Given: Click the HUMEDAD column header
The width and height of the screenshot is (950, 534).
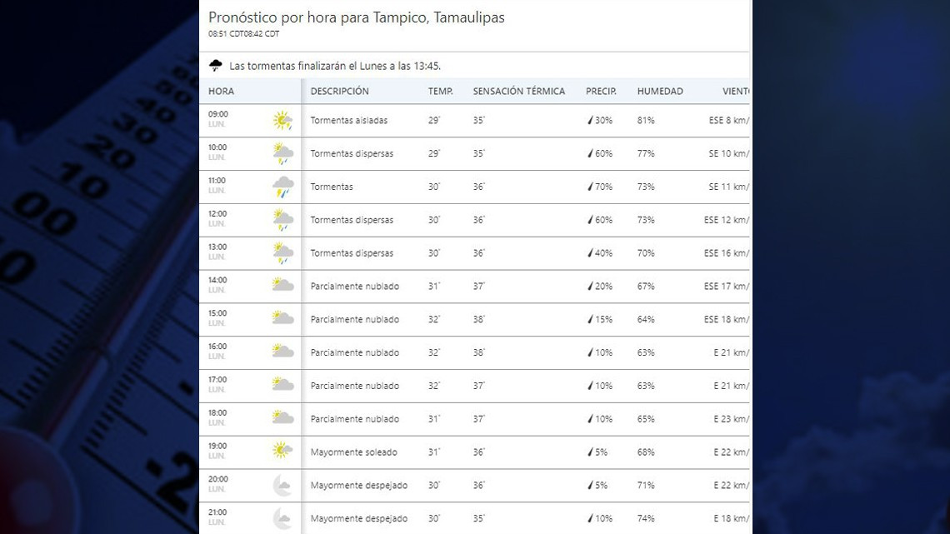Looking at the screenshot, I should tap(659, 92).
